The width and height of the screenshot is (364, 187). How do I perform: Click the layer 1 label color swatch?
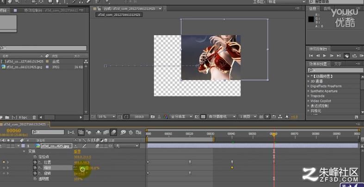tap(23, 146)
